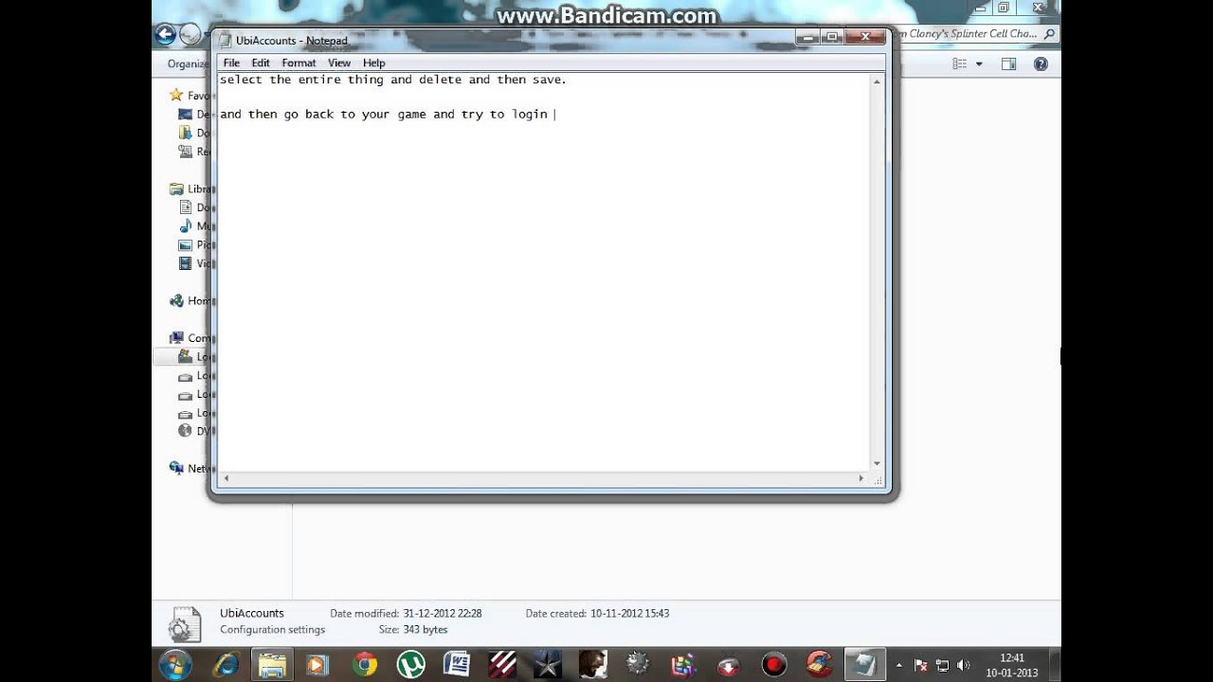The width and height of the screenshot is (1213, 682).
Task: Click the Notepad horizontal scrollbar track
Action: coord(545,478)
